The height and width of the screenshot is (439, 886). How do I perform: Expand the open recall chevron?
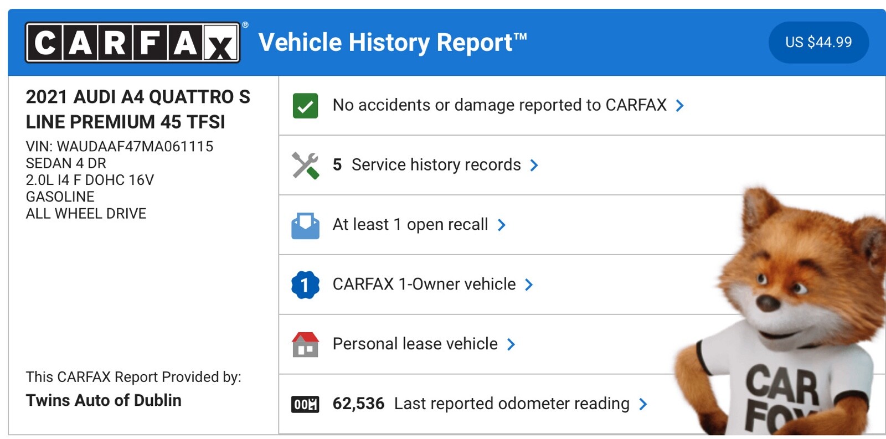click(502, 225)
